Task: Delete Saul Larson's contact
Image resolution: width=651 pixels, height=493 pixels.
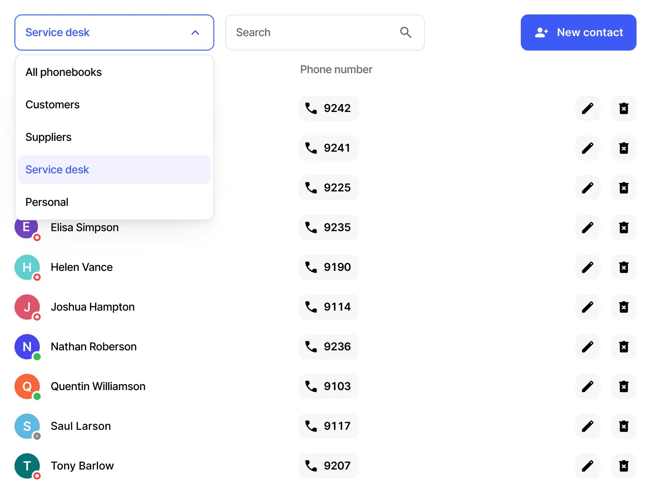Action: [623, 426]
